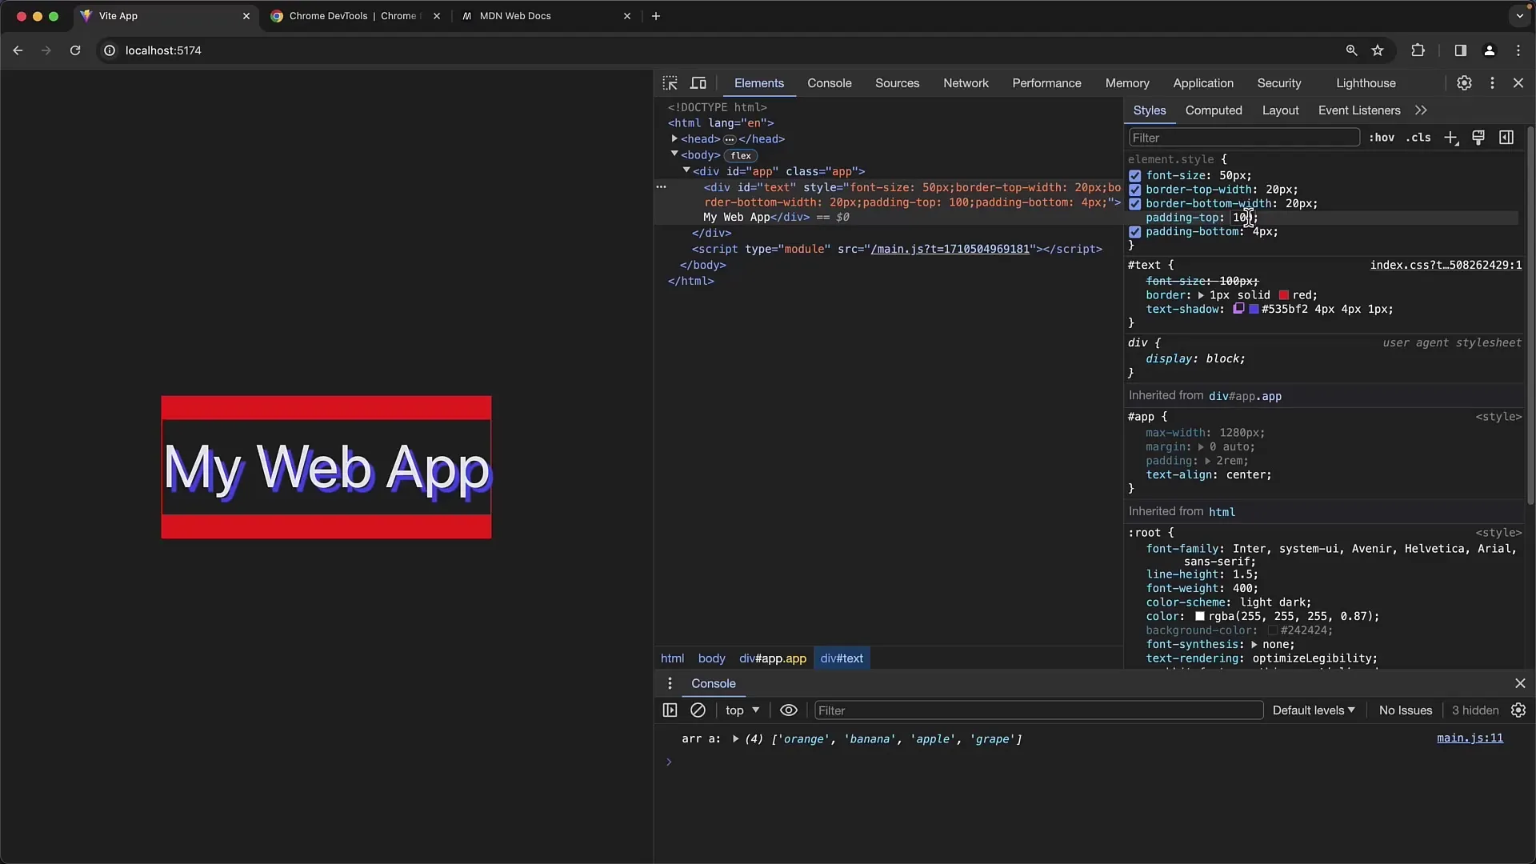Open the DevTools more options kebab menu
The image size is (1536, 864).
click(x=1492, y=83)
